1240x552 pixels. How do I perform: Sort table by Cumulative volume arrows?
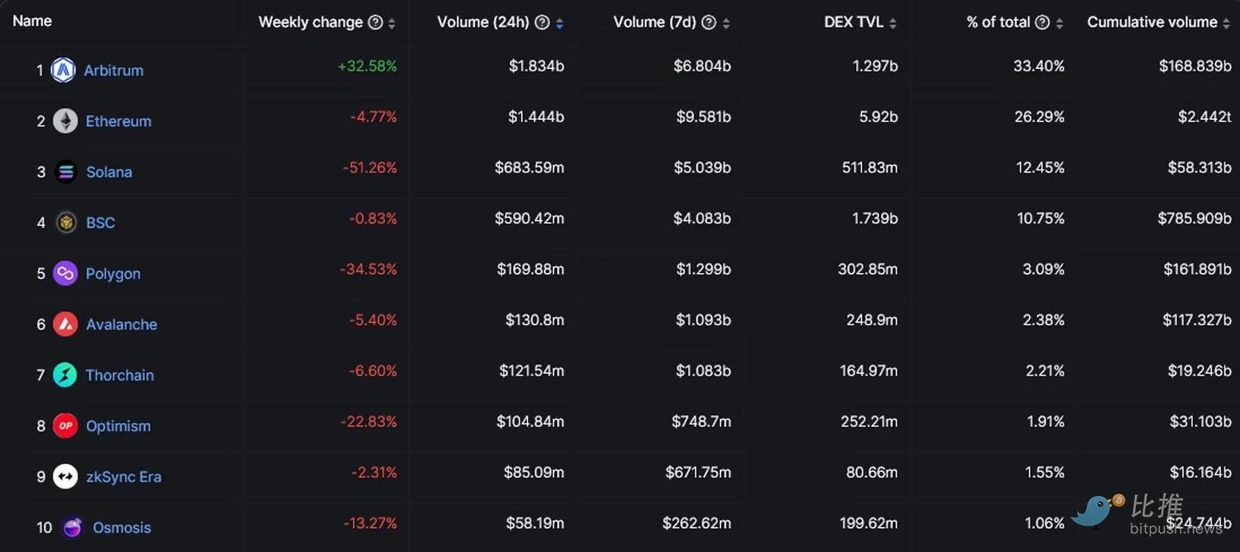(x=1226, y=24)
